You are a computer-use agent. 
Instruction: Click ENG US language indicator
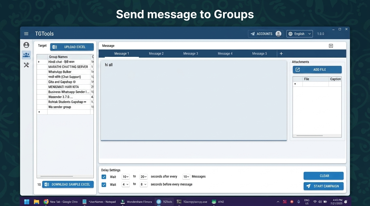tap(307, 202)
